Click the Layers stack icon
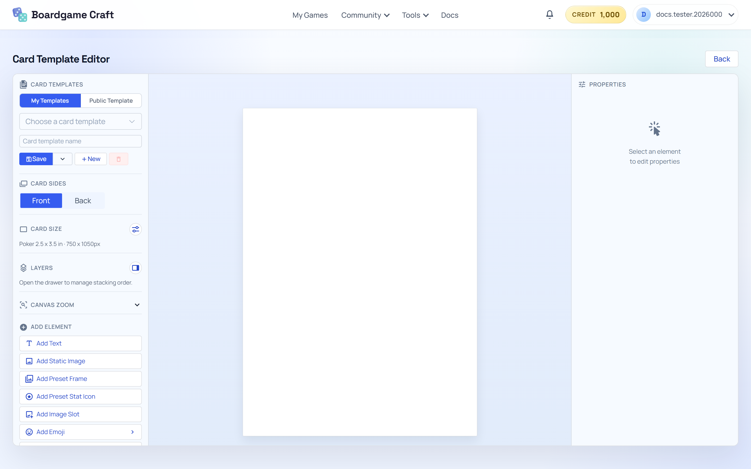The width and height of the screenshot is (751, 469). tap(23, 268)
